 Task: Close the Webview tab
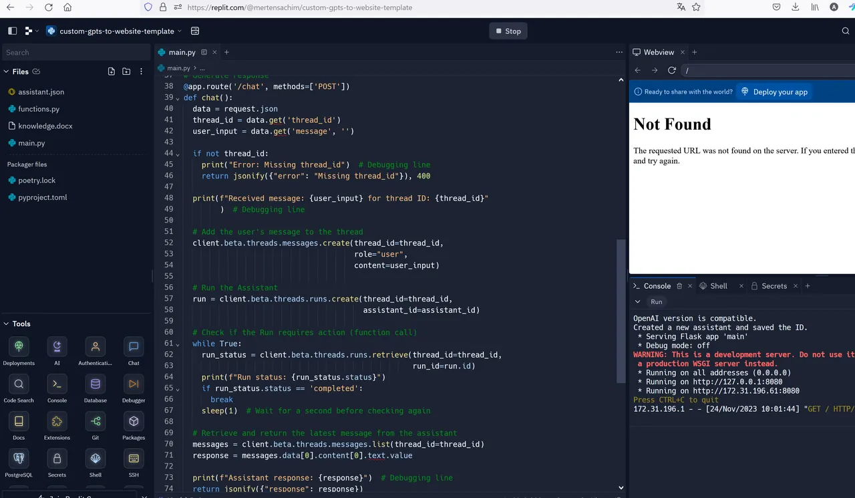coord(682,52)
